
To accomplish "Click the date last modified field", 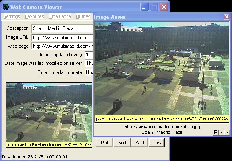I will 89,63.
